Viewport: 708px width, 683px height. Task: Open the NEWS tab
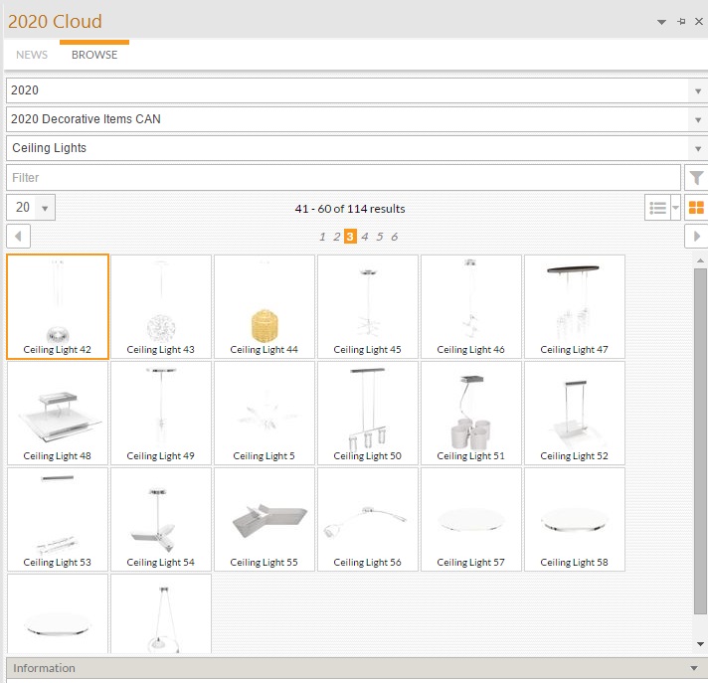click(x=32, y=55)
